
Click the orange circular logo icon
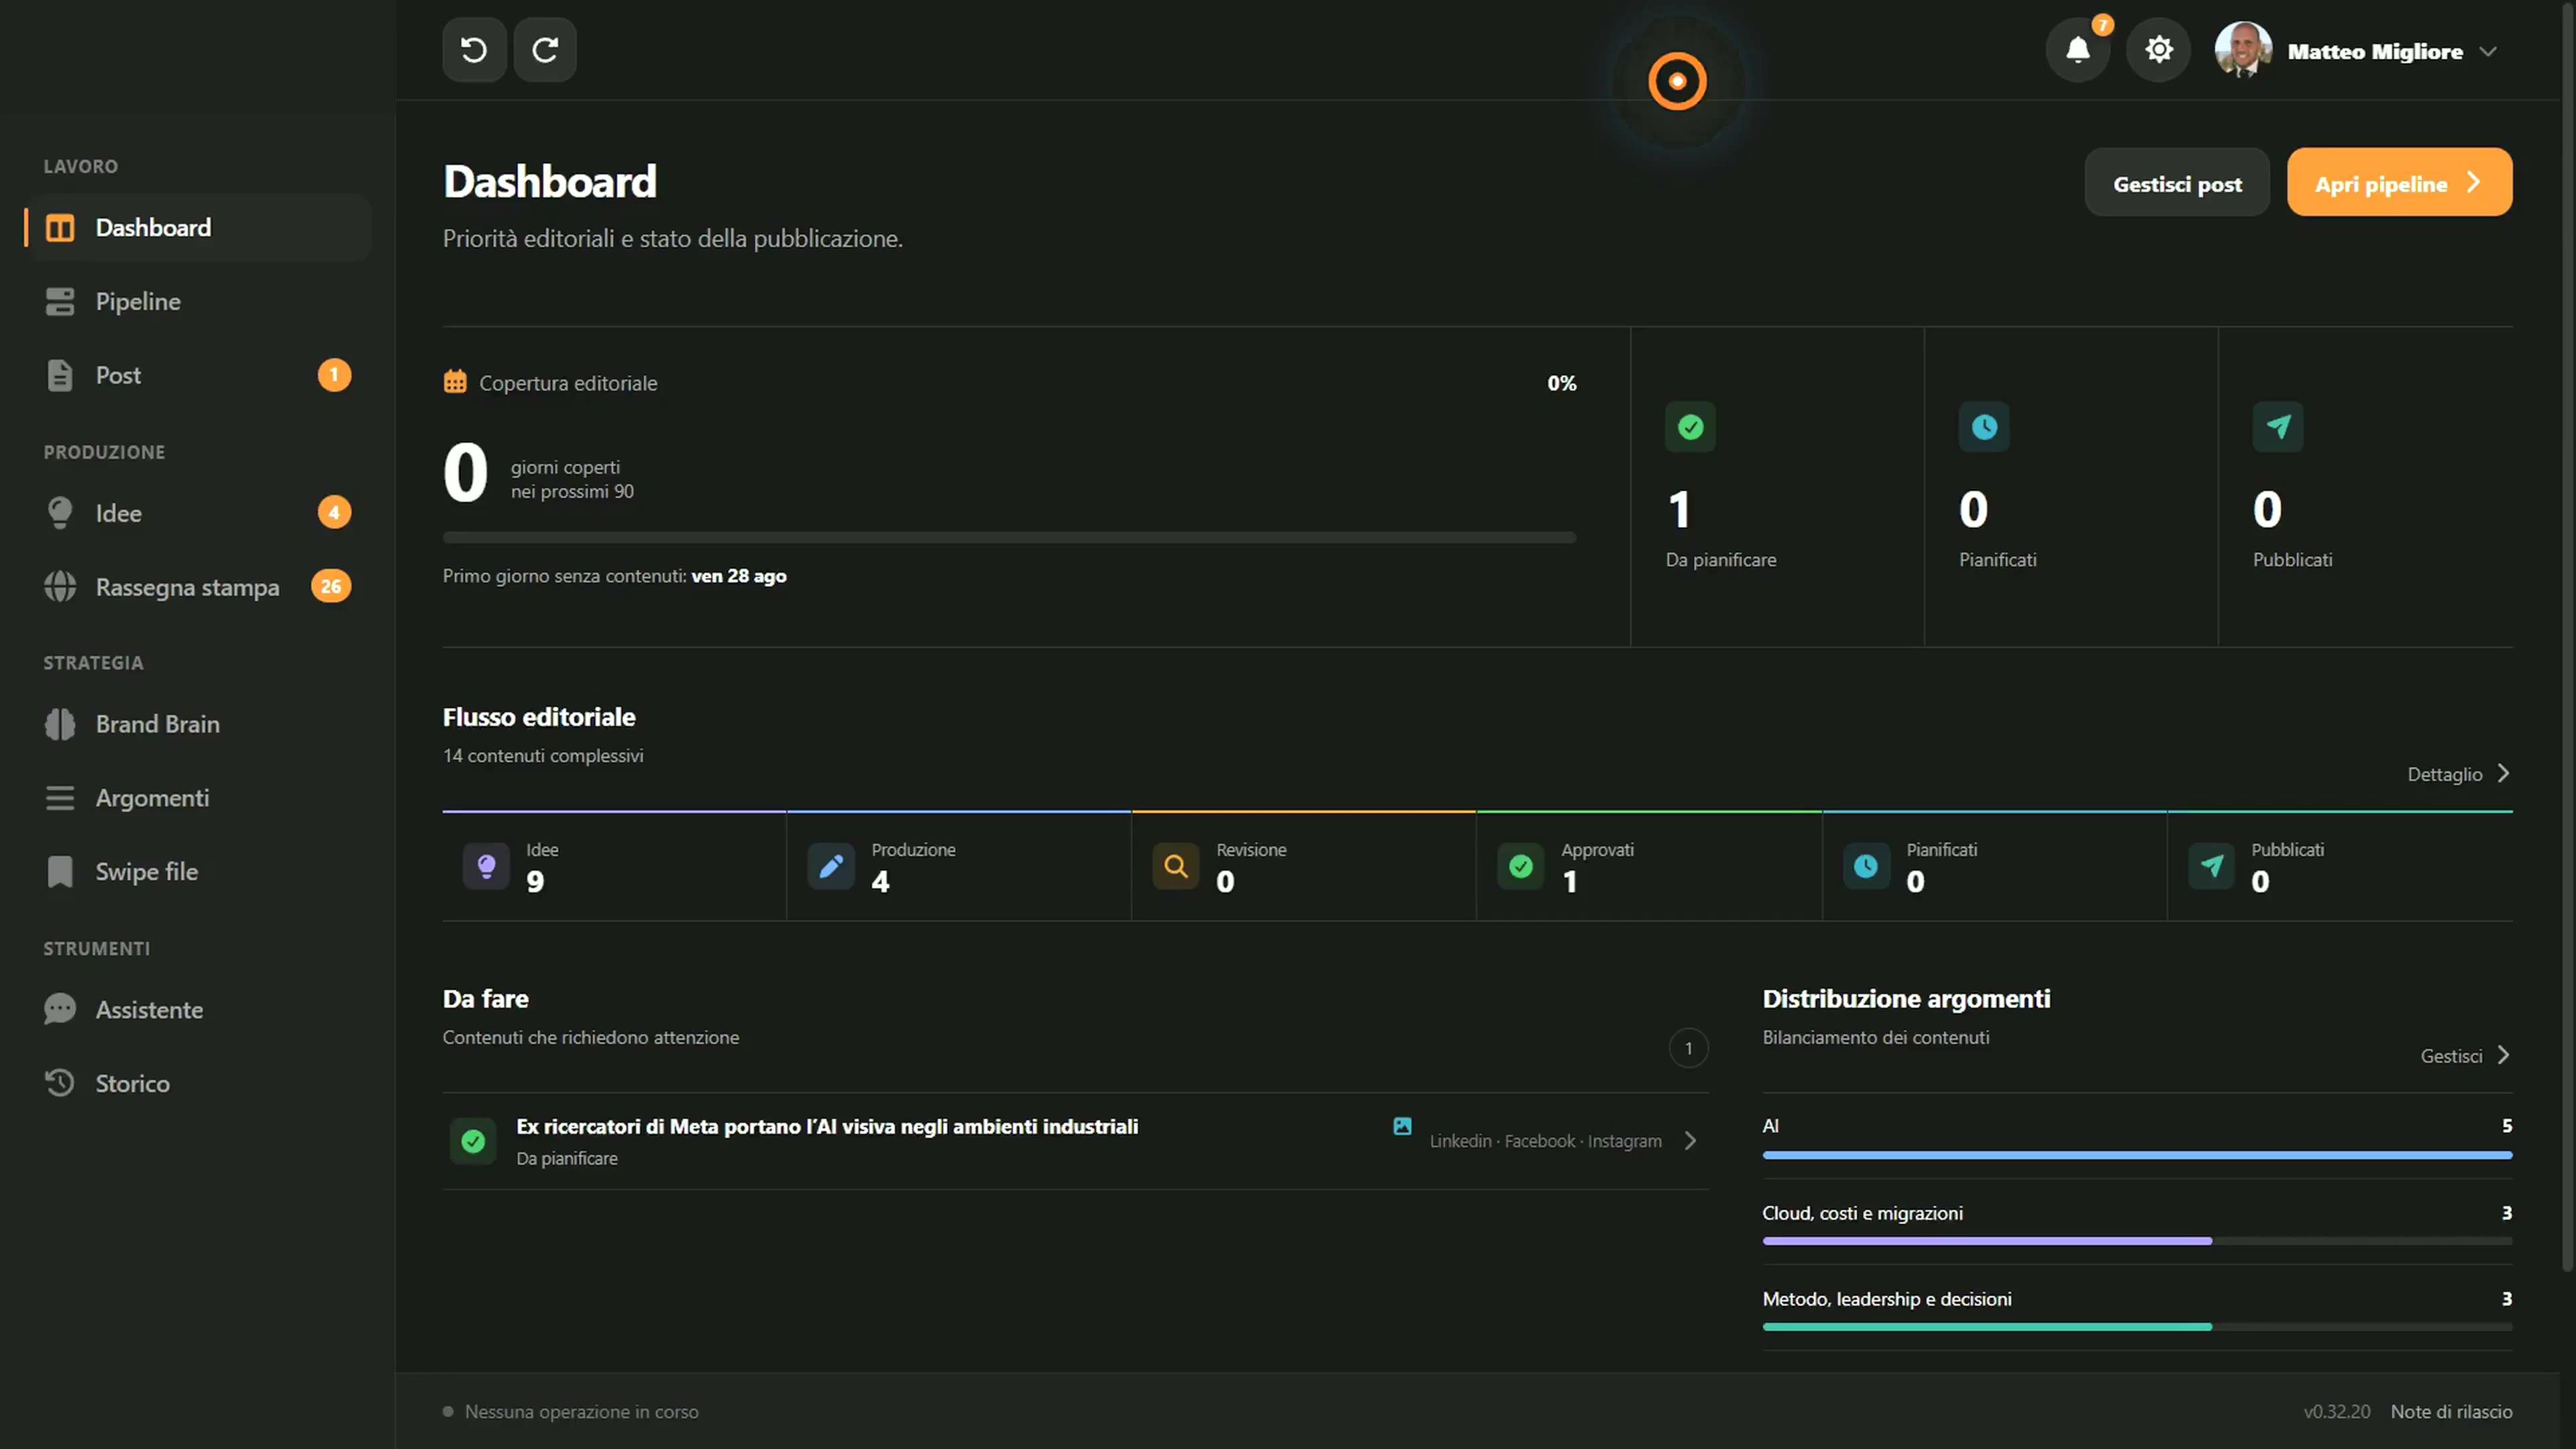pos(1677,81)
